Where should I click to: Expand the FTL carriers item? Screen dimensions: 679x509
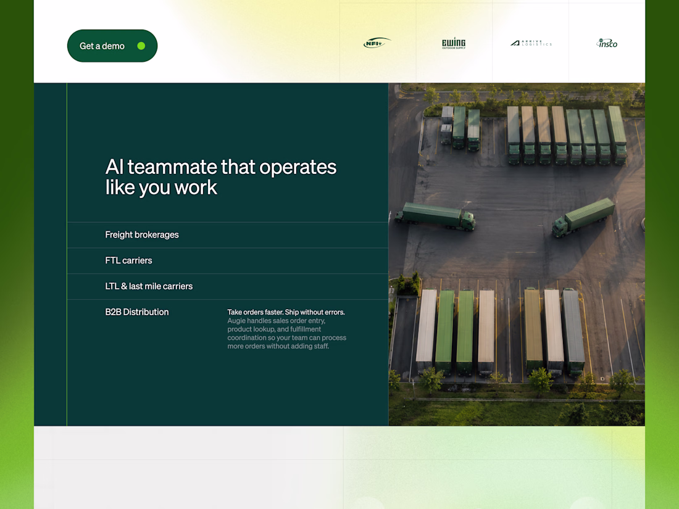click(228, 260)
